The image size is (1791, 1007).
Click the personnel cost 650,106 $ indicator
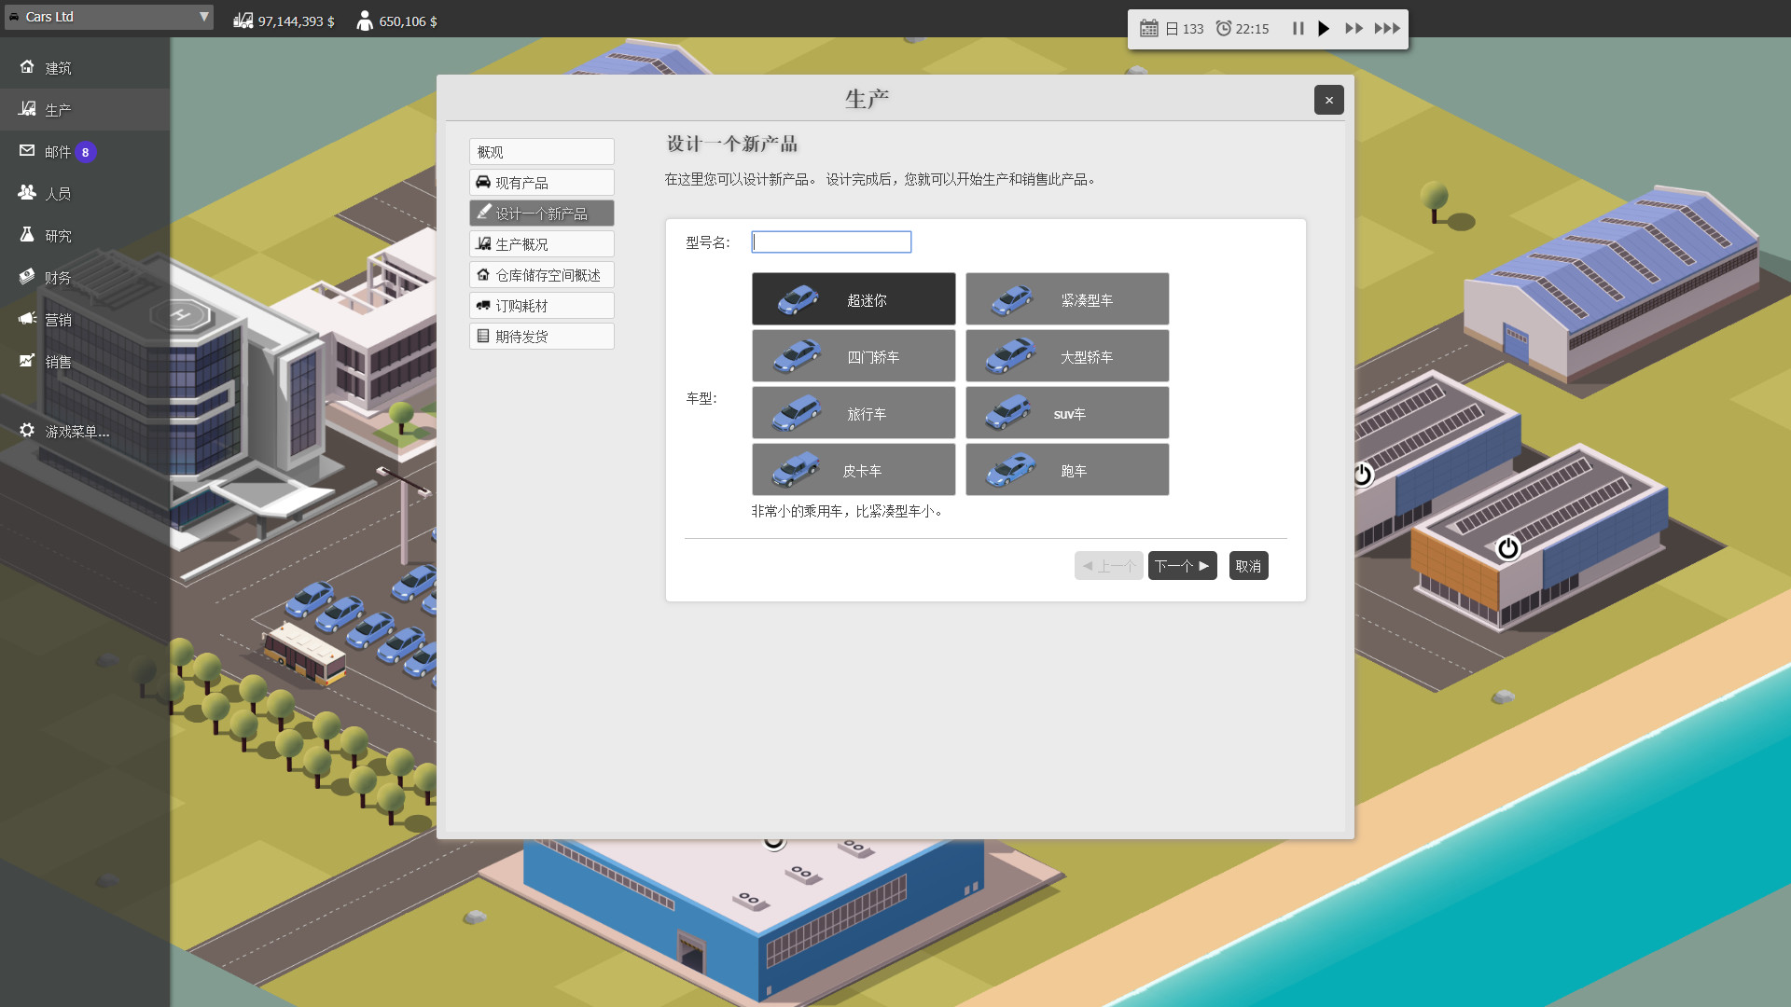click(x=396, y=21)
